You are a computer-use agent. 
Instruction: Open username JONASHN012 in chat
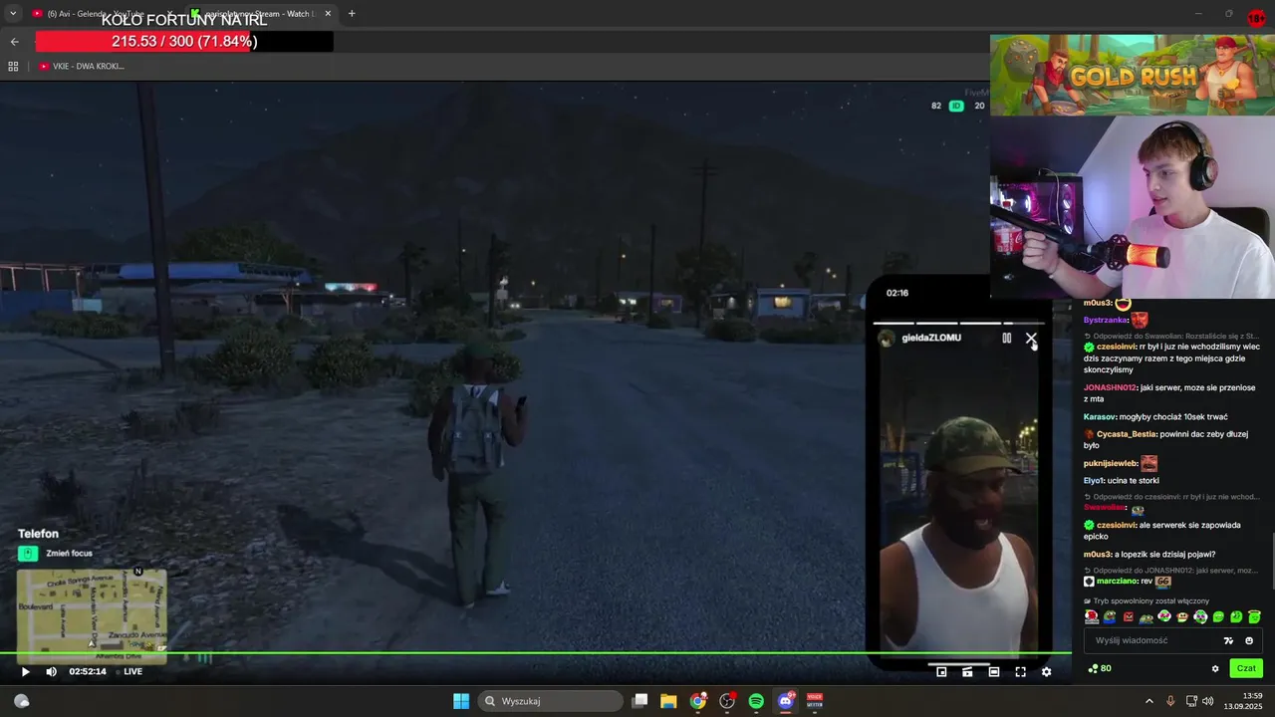[1110, 387]
